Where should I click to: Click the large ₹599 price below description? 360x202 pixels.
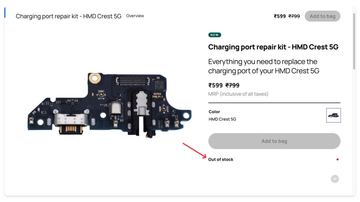215,85
